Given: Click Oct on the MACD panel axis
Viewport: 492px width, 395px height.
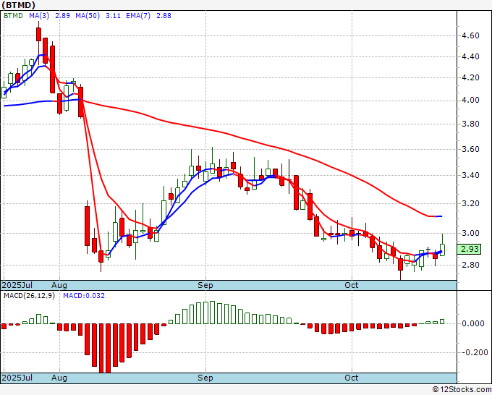Looking at the screenshot, I should click(352, 378).
